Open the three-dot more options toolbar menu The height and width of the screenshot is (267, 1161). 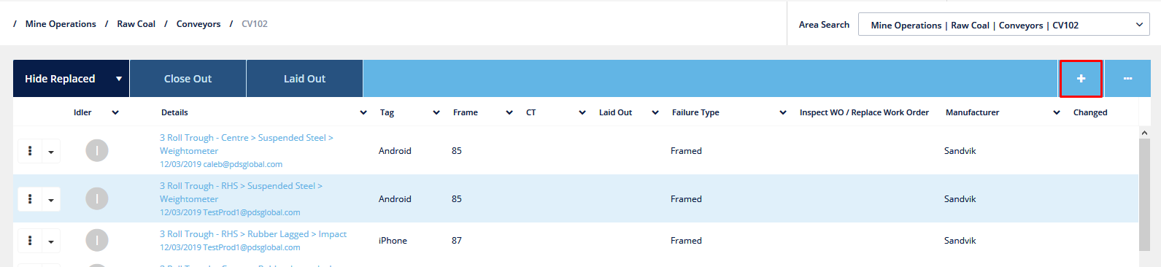click(x=1127, y=79)
